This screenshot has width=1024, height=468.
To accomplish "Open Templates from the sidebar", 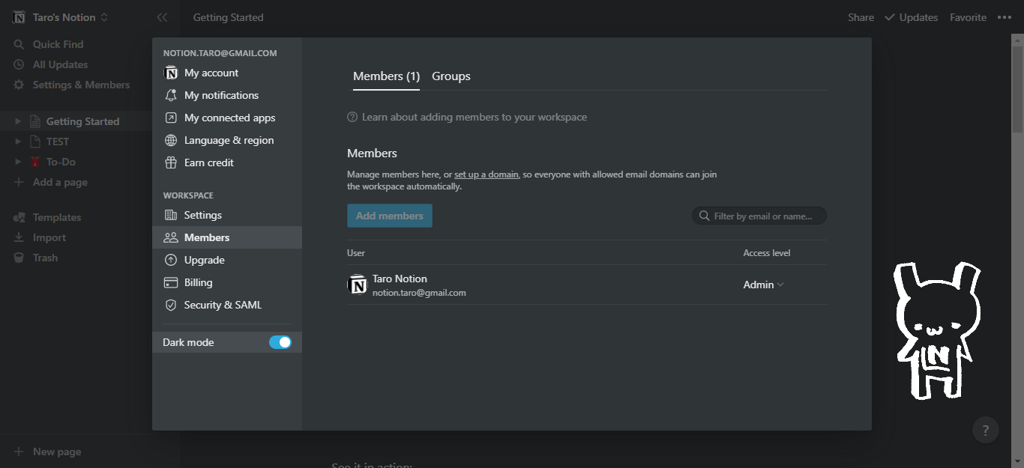I will pyautogui.click(x=90, y=217).
